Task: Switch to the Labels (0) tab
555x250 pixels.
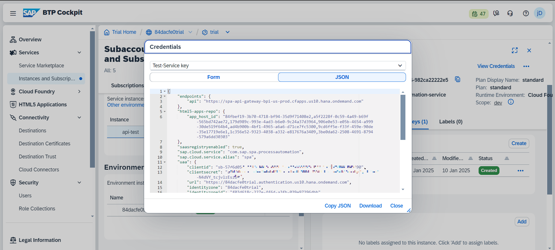Action: pyautogui.click(x=451, y=122)
